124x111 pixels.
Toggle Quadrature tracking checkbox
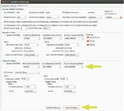tap(88, 37)
